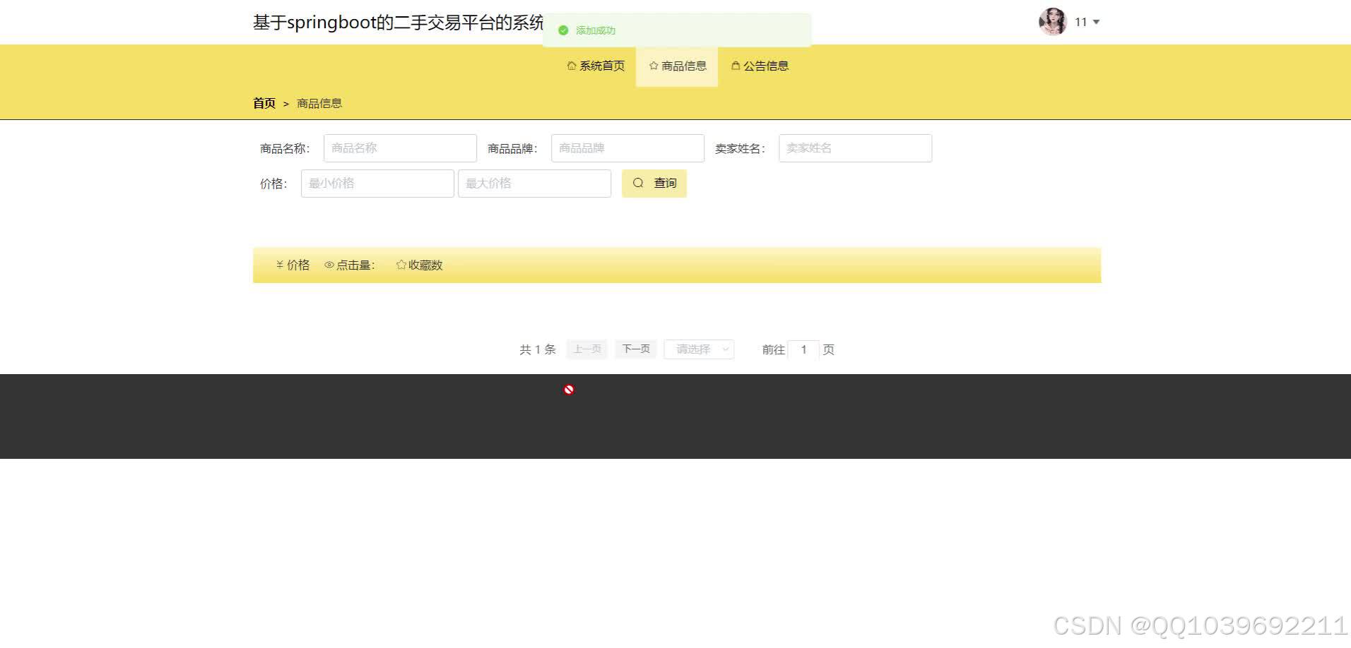The width and height of the screenshot is (1351, 648).
Task: Click the eye icon next to 点击量
Action: click(x=329, y=265)
